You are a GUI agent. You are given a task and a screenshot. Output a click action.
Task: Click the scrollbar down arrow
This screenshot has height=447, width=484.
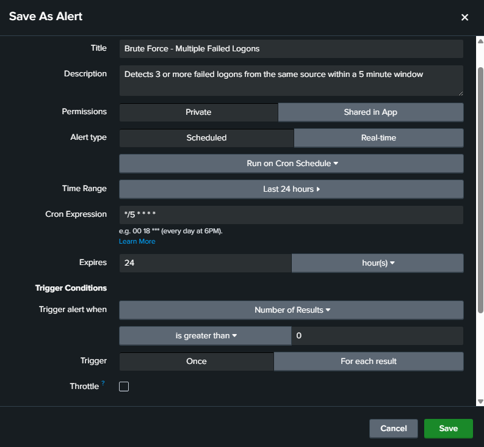(480, 401)
